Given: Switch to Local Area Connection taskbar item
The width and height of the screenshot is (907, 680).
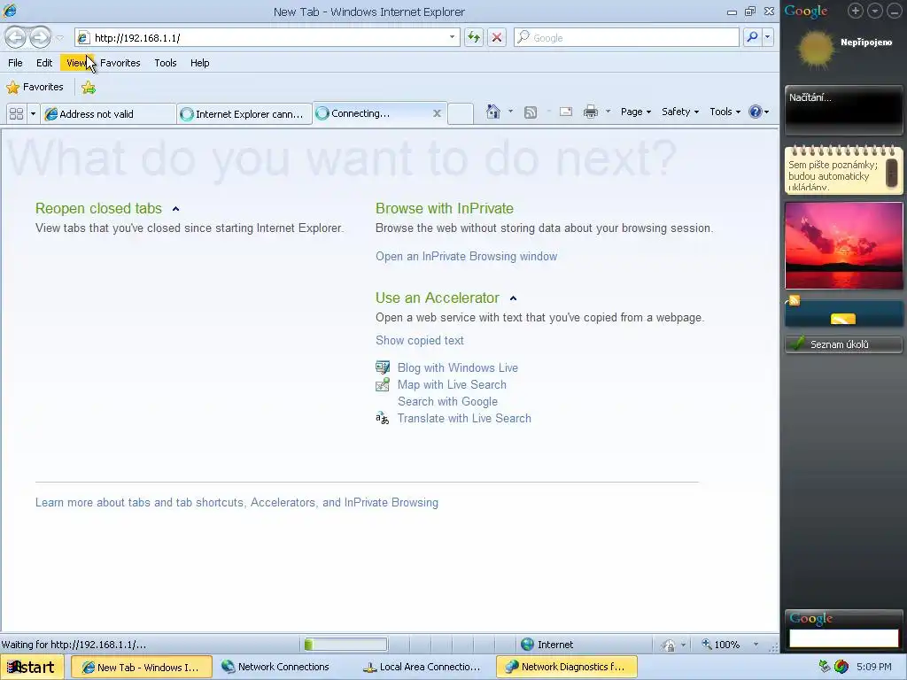Looking at the screenshot, I should (x=424, y=668).
